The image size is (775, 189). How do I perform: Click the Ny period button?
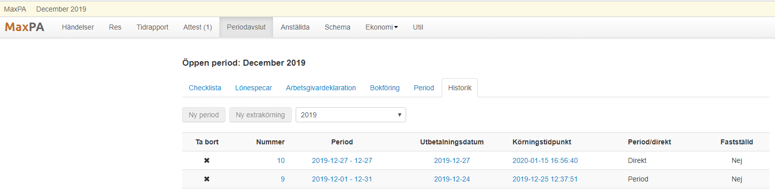[204, 115]
